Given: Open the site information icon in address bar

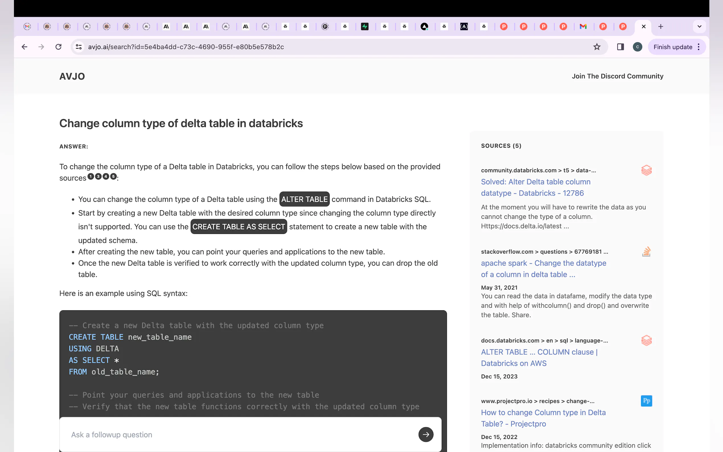Looking at the screenshot, I should coord(79,47).
